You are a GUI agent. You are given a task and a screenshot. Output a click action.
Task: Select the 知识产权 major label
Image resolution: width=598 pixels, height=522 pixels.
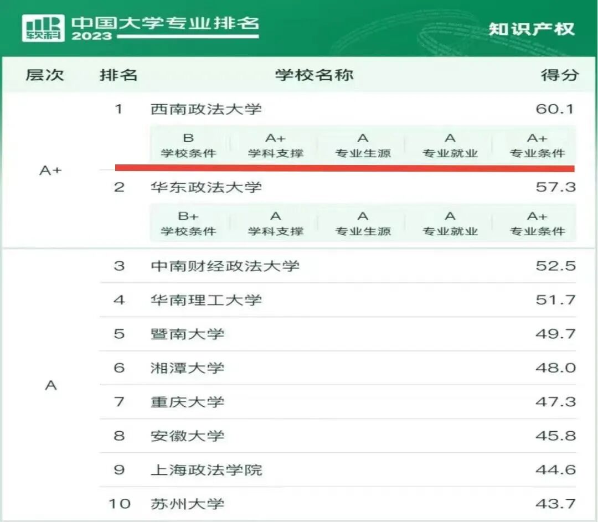(x=532, y=29)
